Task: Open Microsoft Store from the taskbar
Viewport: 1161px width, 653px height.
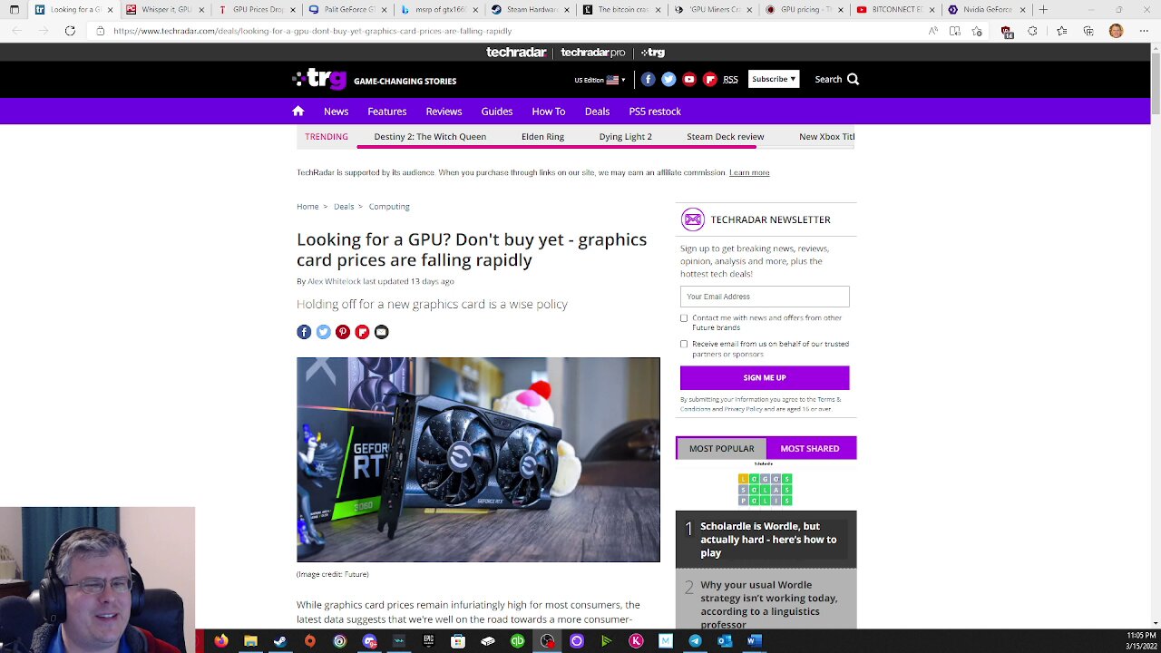Action: [458, 641]
